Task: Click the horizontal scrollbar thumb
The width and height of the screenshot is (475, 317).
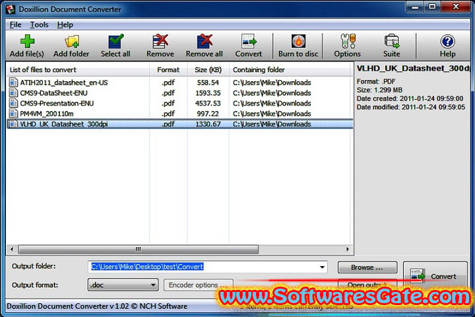Action: 138,249
